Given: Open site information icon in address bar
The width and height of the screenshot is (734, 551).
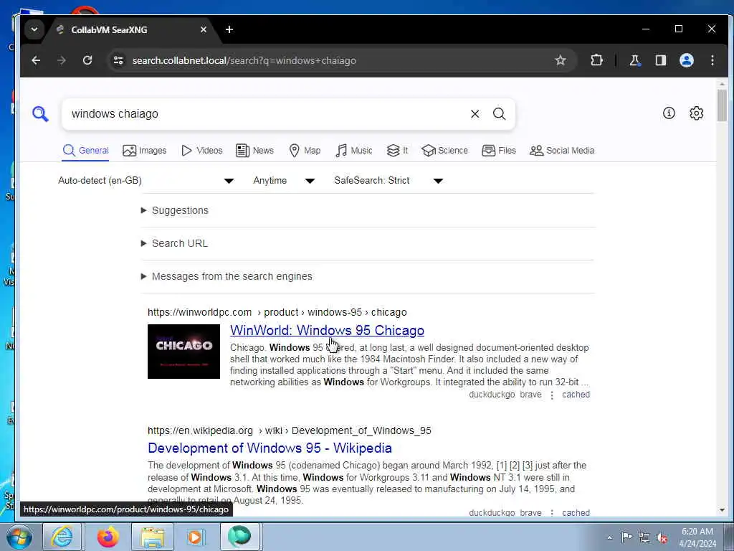Looking at the screenshot, I should pos(118,60).
